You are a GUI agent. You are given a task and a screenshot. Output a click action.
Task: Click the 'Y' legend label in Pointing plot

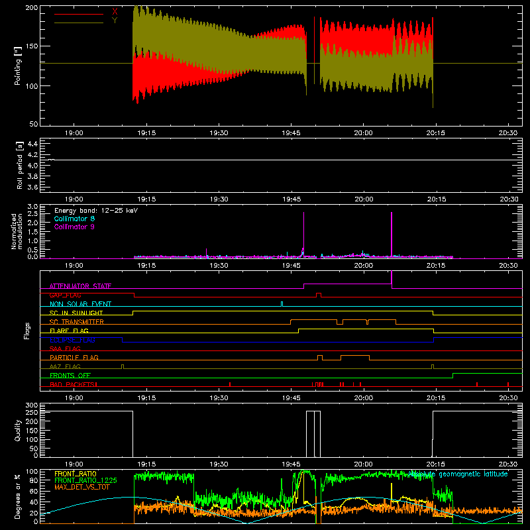tap(115, 21)
